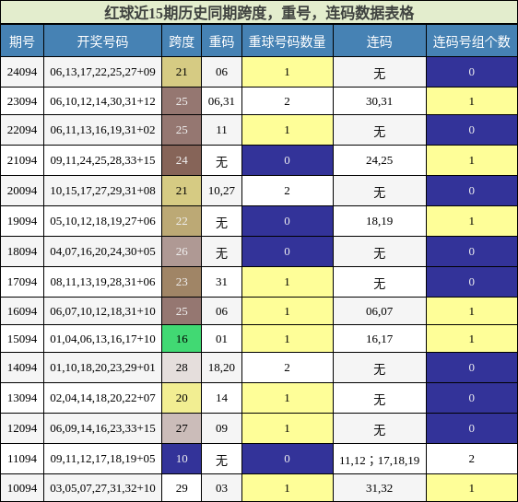Select draw numbers 06,07,10,12,18,31+10
518x502 pixels.
[x=102, y=311]
